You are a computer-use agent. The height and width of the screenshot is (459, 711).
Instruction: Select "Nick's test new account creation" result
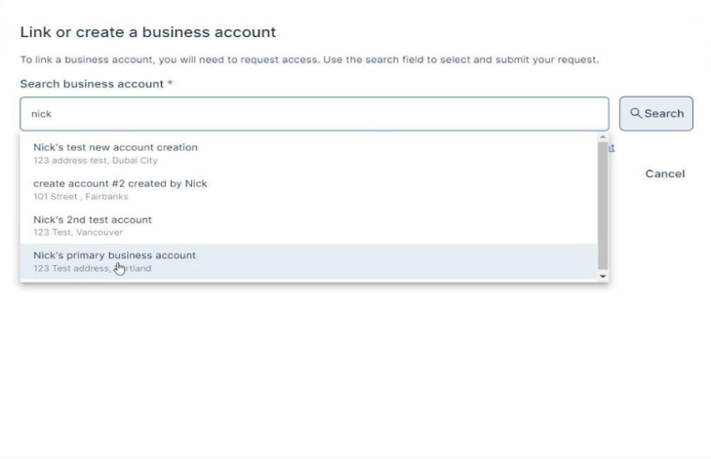coord(115,147)
